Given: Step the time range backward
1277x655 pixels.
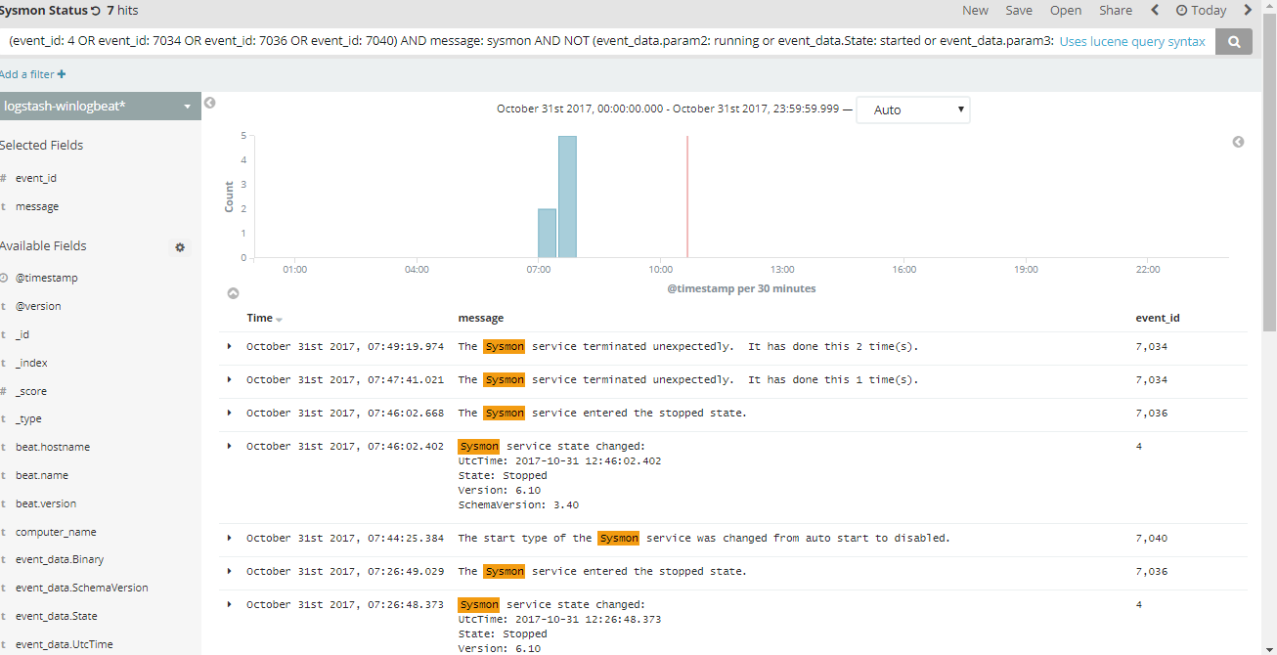Looking at the screenshot, I should 1155,10.
